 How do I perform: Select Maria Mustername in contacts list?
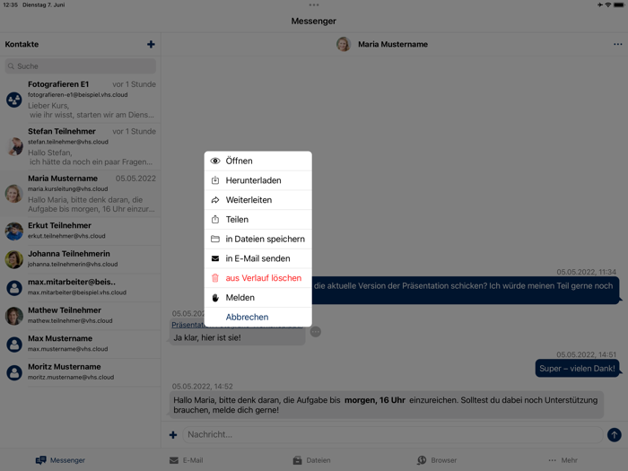coord(81,194)
